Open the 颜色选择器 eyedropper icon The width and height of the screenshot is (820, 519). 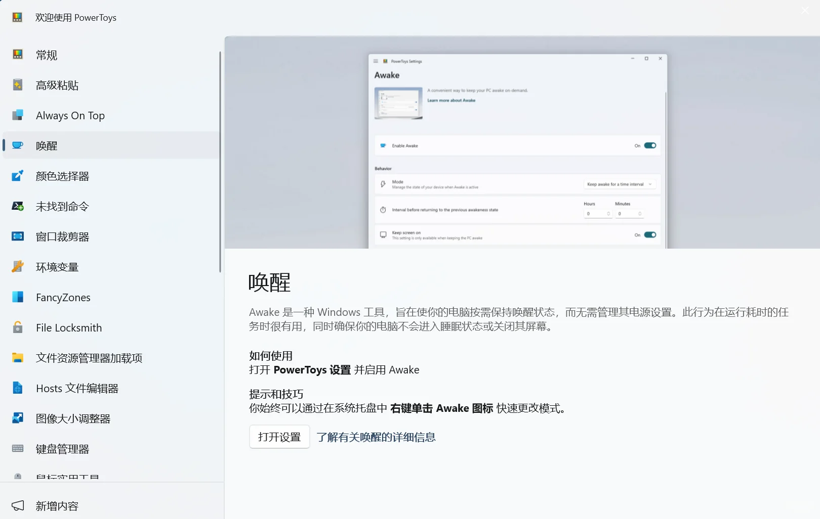click(x=18, y=176)
